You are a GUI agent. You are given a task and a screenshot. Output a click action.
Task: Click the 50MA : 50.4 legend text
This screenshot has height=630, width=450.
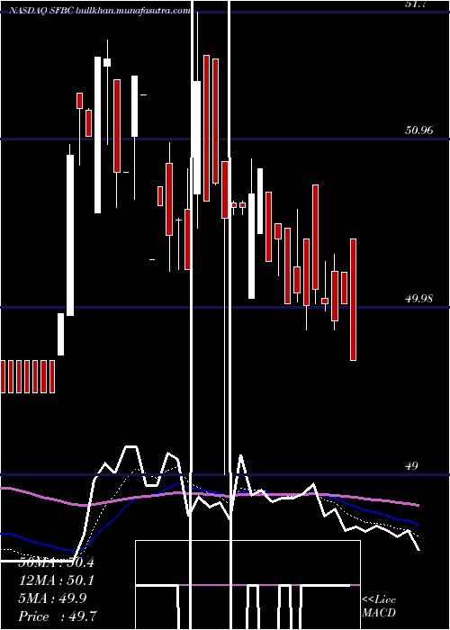click(x=56, y=562)
